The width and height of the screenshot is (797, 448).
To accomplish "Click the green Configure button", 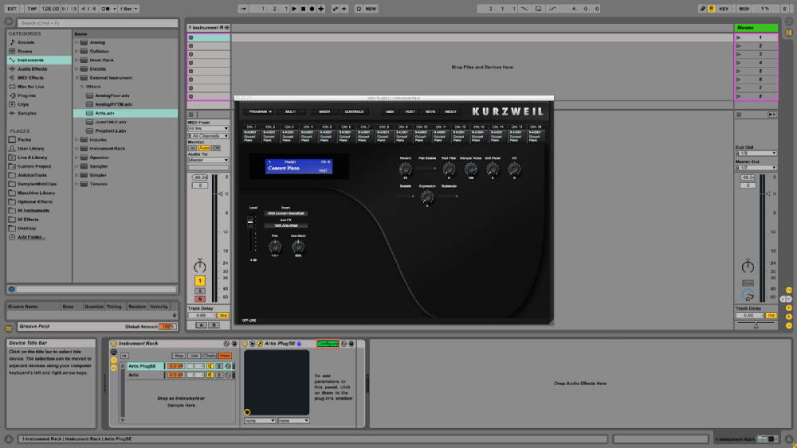I will pyautogui.click(x=328, y=344).
